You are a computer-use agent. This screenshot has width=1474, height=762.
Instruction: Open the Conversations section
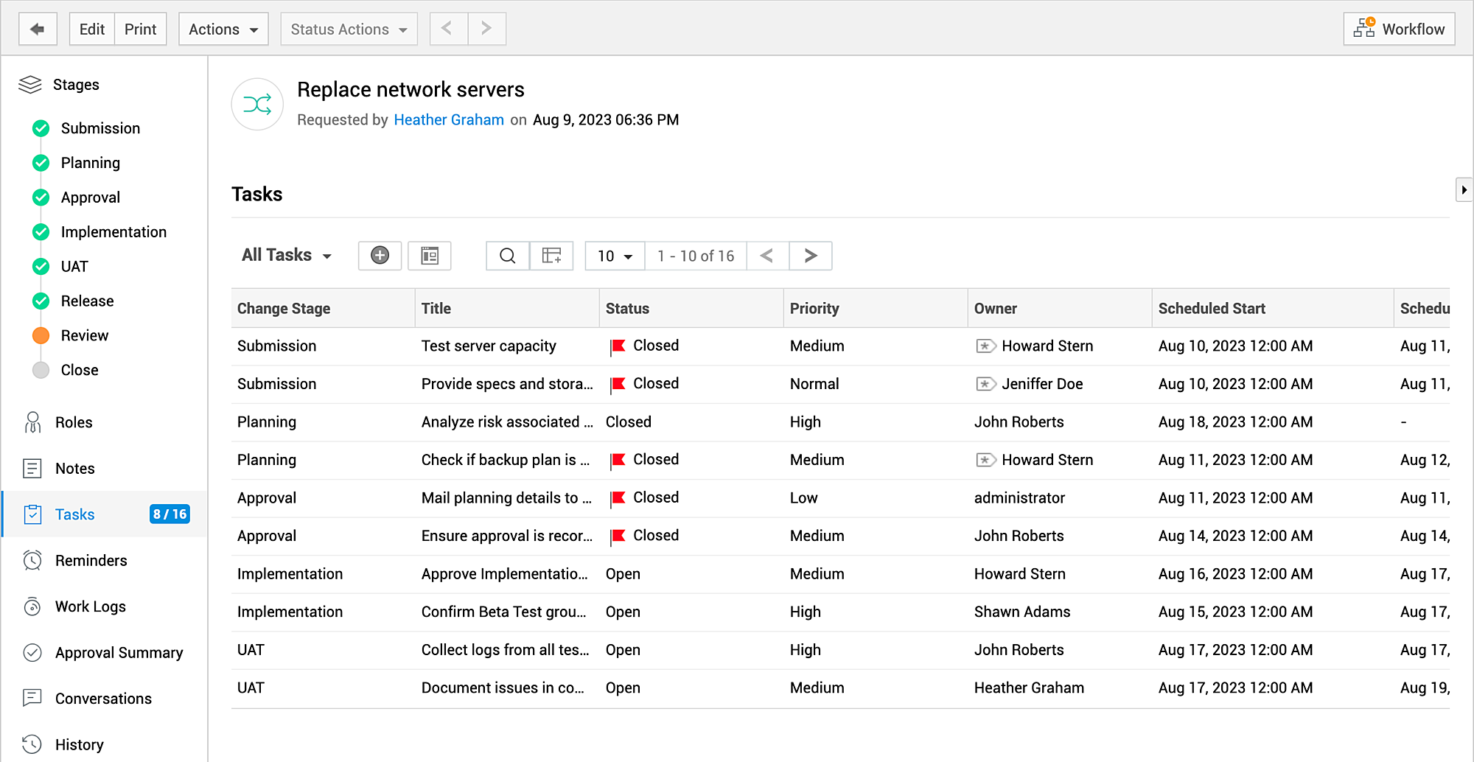[103, 699]
